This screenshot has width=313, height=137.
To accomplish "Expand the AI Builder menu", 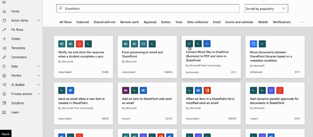I will pos(38,85).
